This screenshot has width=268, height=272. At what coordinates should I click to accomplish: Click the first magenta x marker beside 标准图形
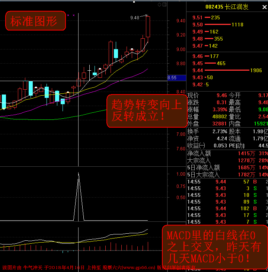68,15
